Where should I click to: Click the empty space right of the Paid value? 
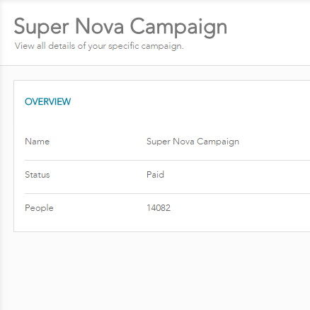(x=236, y=175)
